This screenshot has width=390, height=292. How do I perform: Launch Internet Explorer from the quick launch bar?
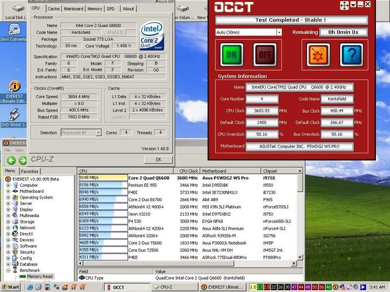tap(30, 287)
